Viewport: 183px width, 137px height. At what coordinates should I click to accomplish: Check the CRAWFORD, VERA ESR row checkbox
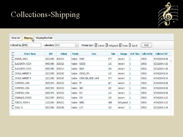(x=13, y=93)
